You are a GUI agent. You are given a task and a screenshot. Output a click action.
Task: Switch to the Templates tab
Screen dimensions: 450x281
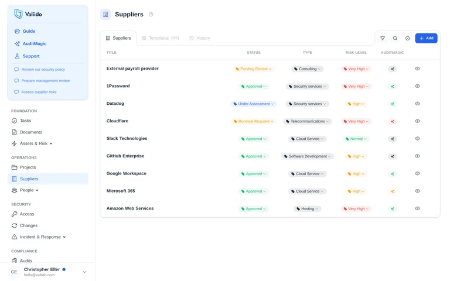pyautogui.click(x=161, y=38)
